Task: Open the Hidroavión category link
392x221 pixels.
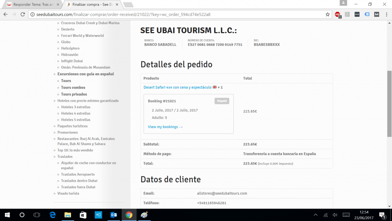Action: pyautogui.click(x=70, y=55)
